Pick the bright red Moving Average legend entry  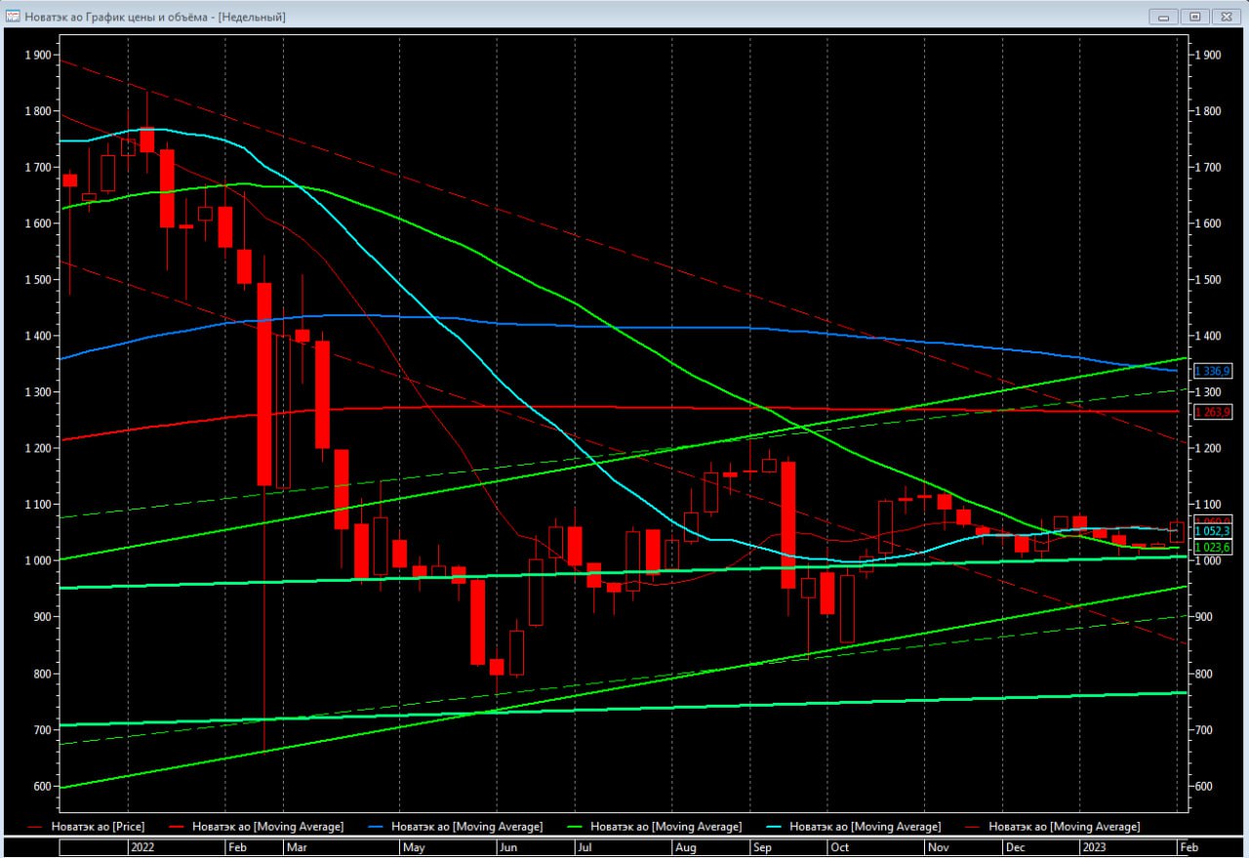268,827
